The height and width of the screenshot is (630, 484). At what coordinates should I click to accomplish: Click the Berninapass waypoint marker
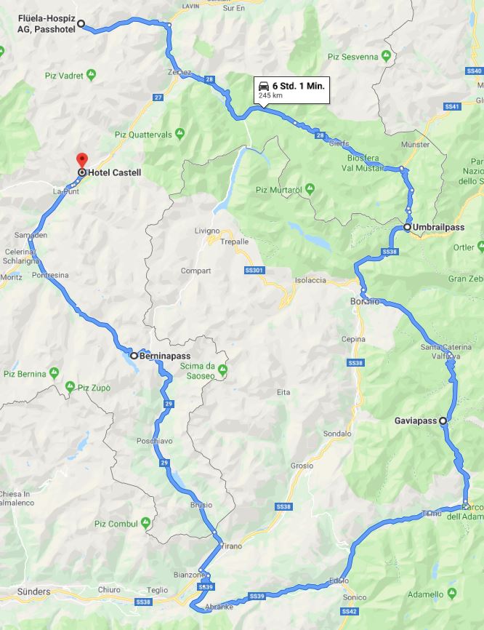point(134,356)
